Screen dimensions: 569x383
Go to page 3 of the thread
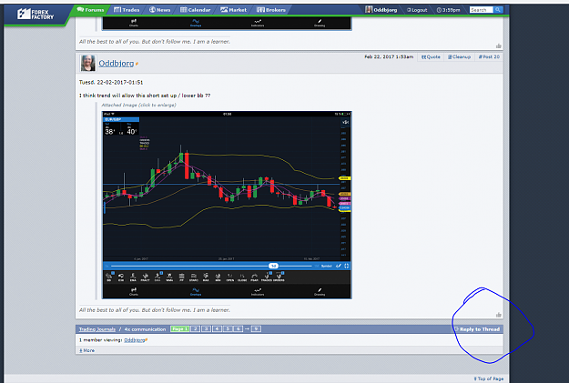pyautogui.click(x=206, y=329)
